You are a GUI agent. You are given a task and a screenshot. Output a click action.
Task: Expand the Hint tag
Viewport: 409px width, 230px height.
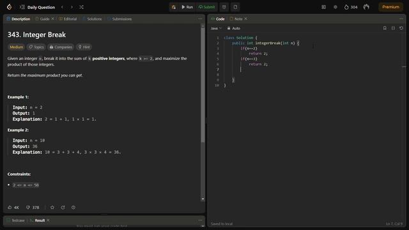click(x=84, y=47)
